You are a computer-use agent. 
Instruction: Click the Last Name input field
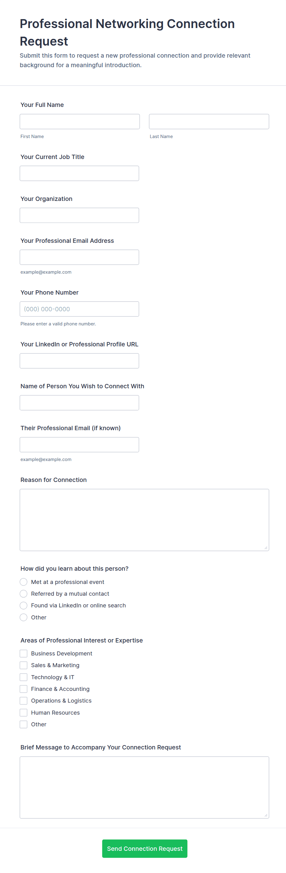[209, 122]
